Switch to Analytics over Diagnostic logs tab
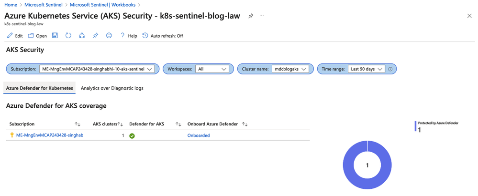Viewport: 478px width, 196px height. coord(112,88)
